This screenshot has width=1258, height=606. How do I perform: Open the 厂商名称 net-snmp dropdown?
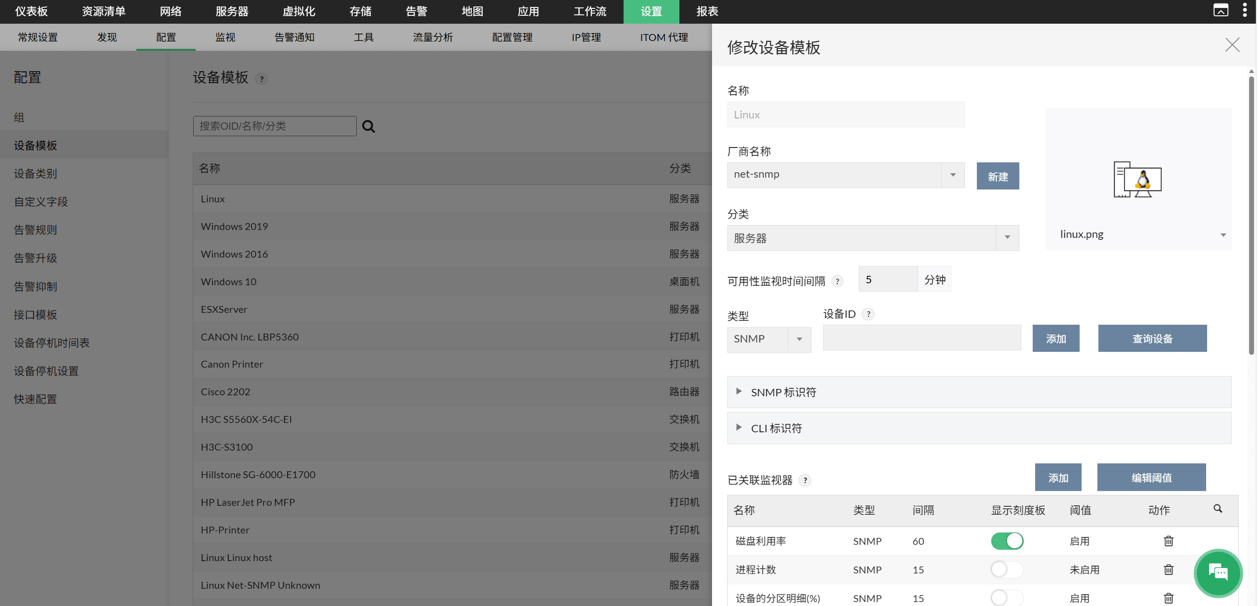tap(845, 175)
